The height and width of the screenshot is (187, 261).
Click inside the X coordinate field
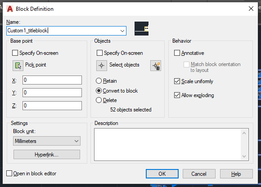tap(52, 80)
